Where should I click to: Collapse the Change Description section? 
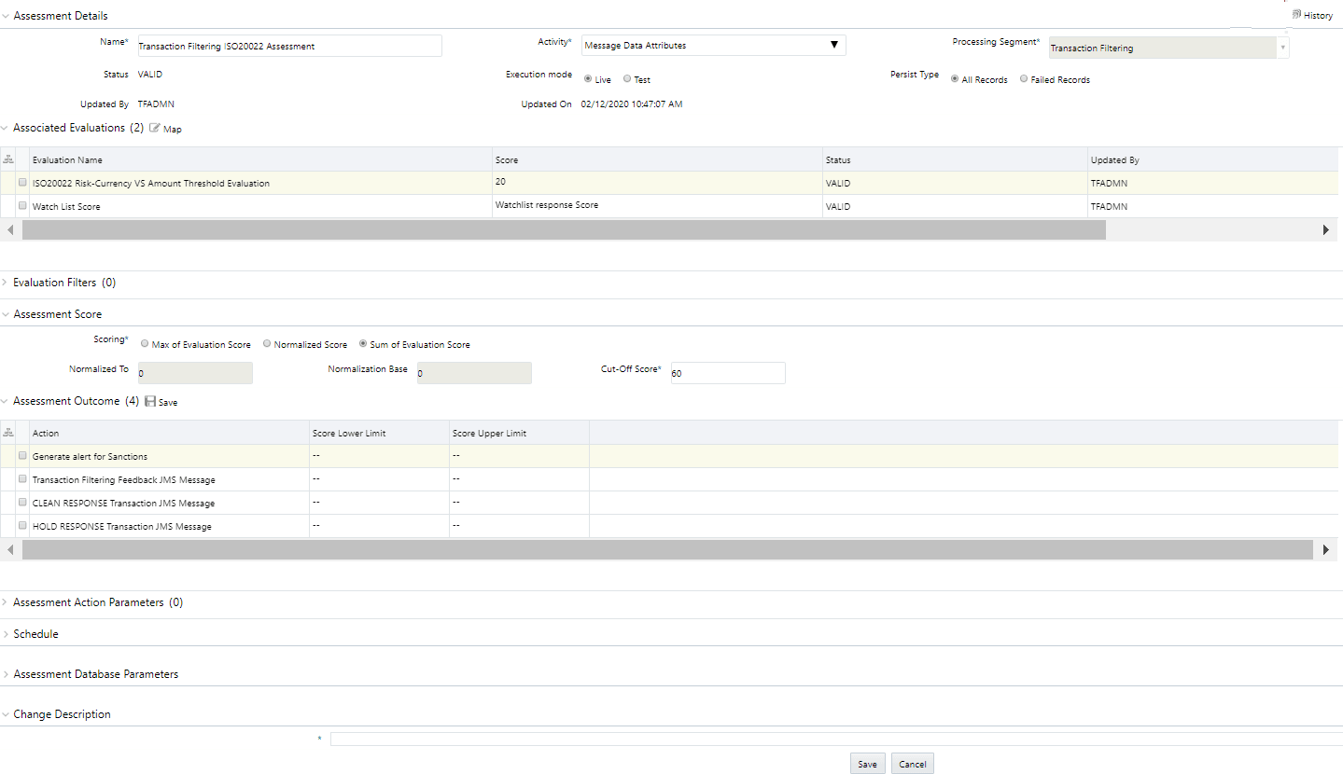click(6, 714)
